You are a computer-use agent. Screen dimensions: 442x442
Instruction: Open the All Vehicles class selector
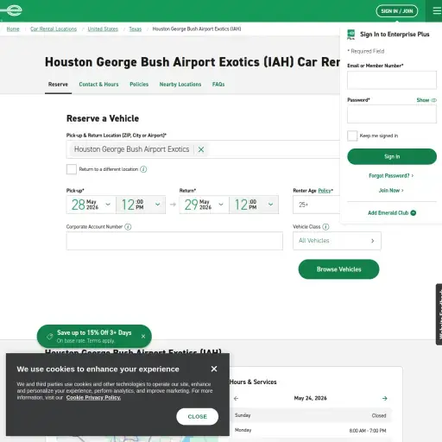pyautogui.click(x=337, y=241)
